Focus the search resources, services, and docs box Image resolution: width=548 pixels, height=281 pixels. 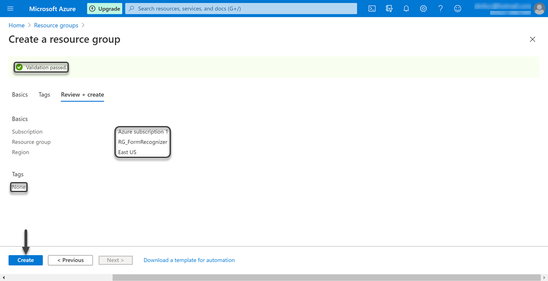(241, 8)
